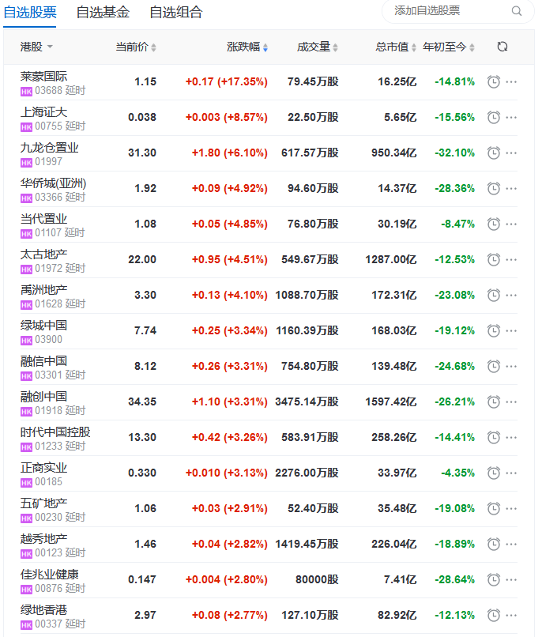Image resolution: width=542 pixels, height=637 pixels.
Task: Open more options for 九龙仓置业
Action: [x=511, y=153]
